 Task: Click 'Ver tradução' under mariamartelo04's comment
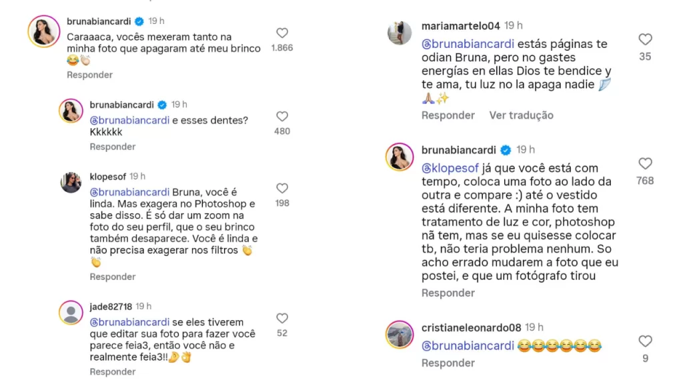click(x=521, y=115)
